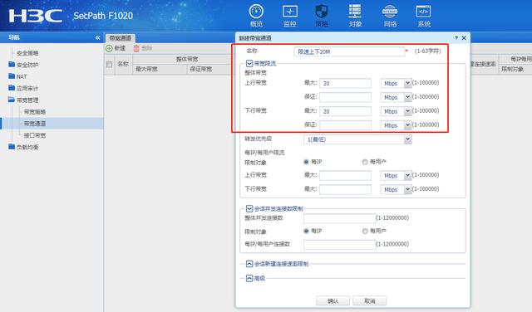This screenshot has width=532, height=312.
Task: Click the 确认 button
Action: (332, 301)
